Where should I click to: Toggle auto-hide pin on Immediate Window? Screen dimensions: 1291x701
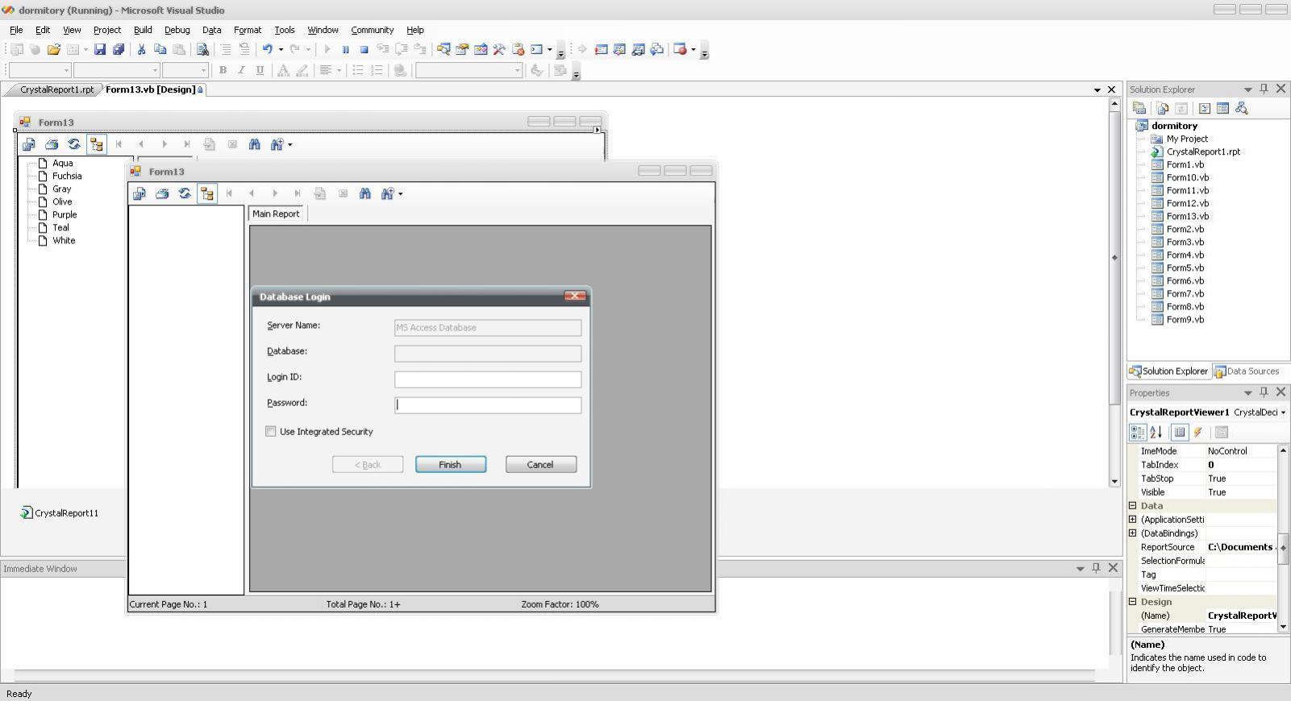coord(1096,568)
